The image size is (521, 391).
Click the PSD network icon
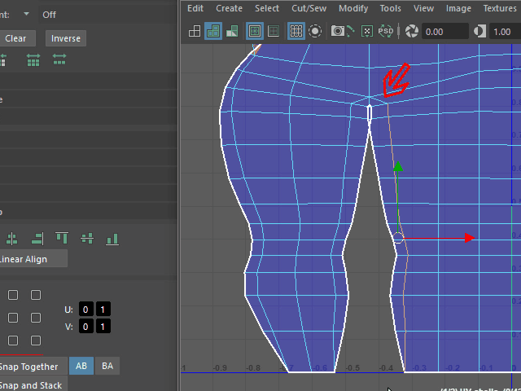[x=386, y=32]
